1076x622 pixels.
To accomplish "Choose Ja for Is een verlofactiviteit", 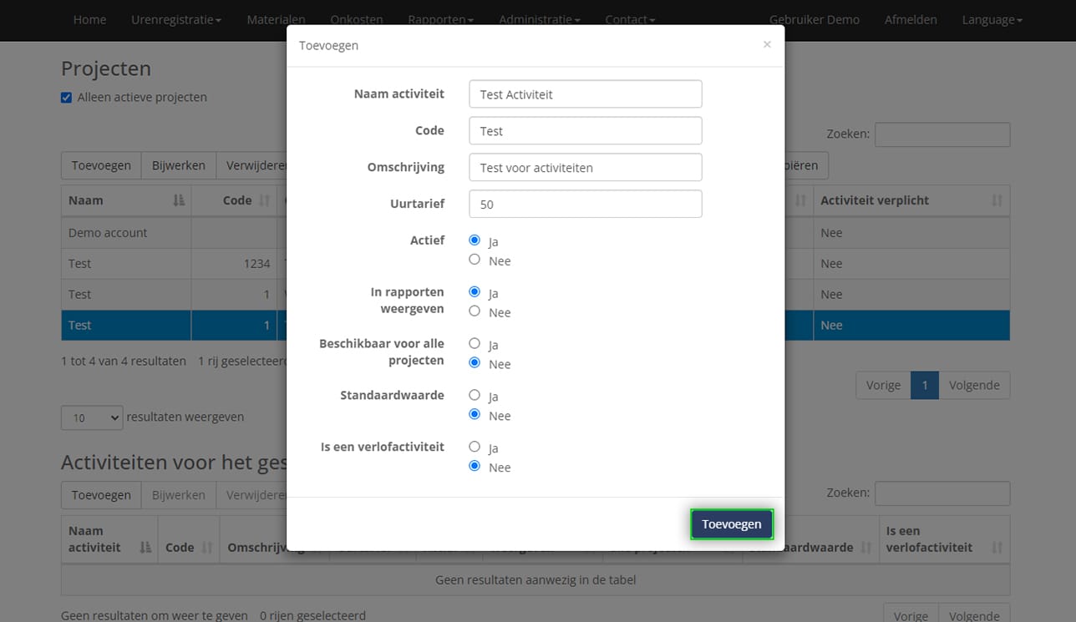I will [475, 448].
